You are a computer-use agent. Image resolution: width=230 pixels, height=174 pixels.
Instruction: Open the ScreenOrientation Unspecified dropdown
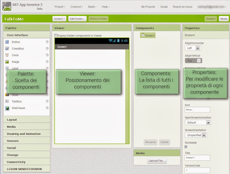[196, 135]
